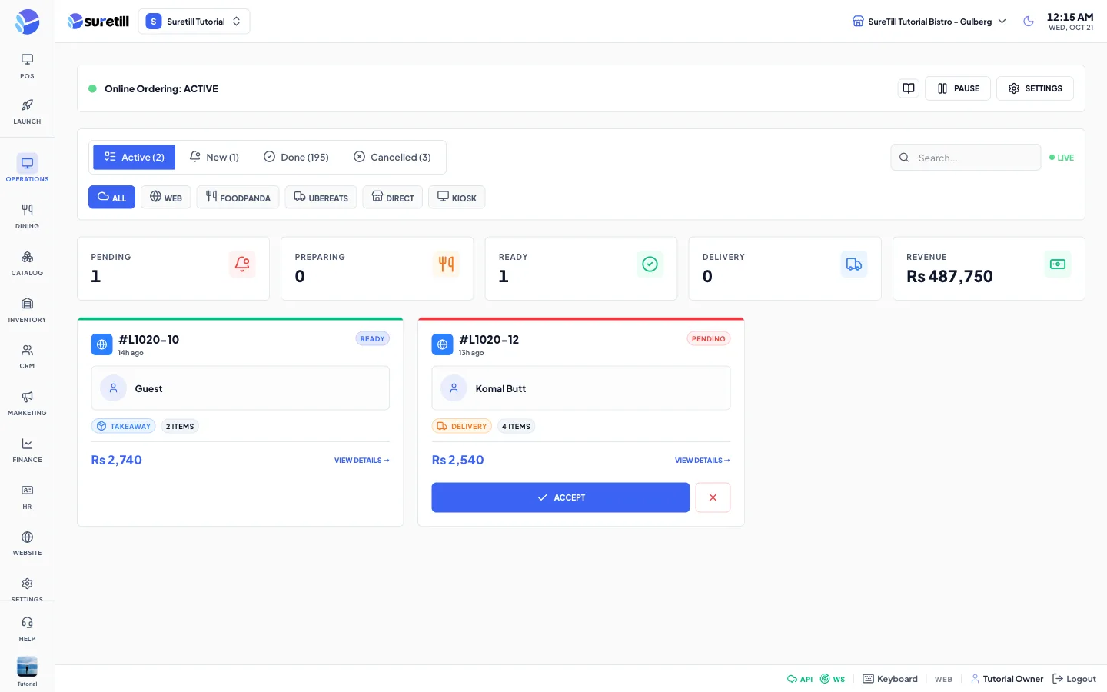
Task: Filter orders by ALL channels
Action: 111,197
